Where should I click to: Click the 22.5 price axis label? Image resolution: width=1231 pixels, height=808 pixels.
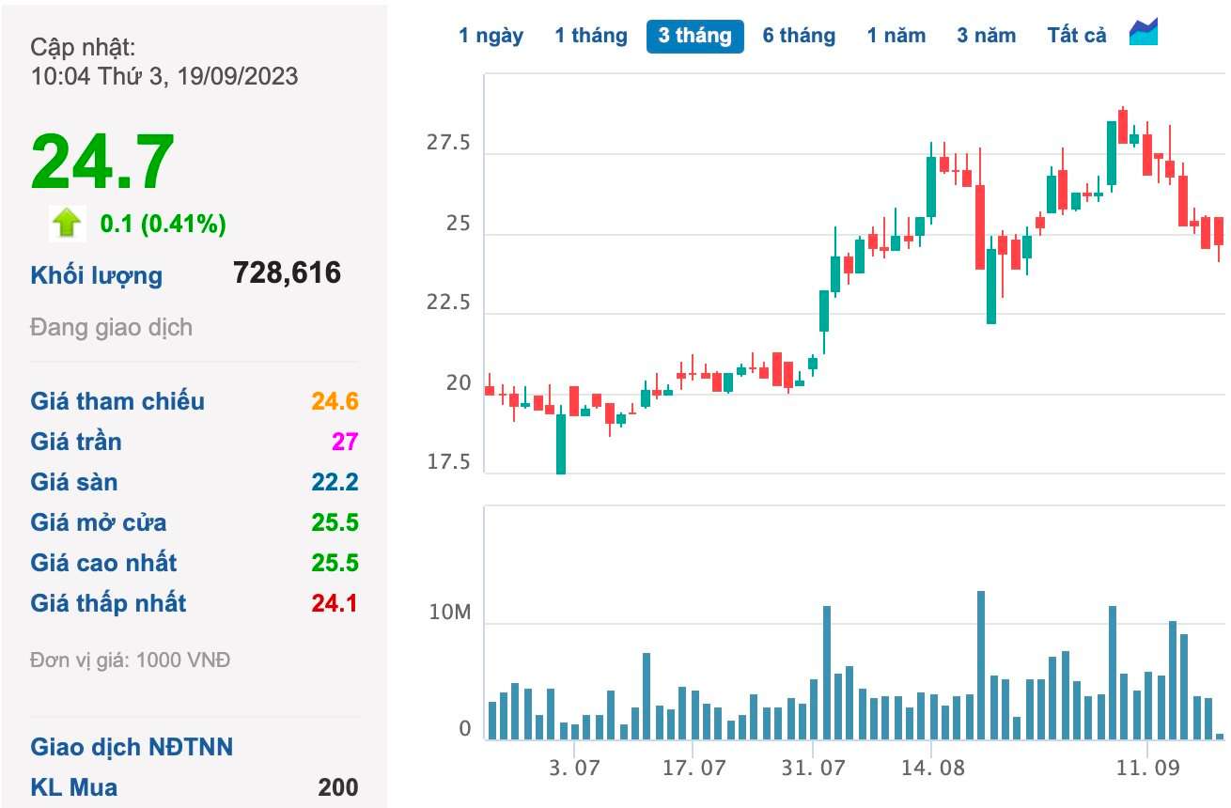tap(448, 303)
